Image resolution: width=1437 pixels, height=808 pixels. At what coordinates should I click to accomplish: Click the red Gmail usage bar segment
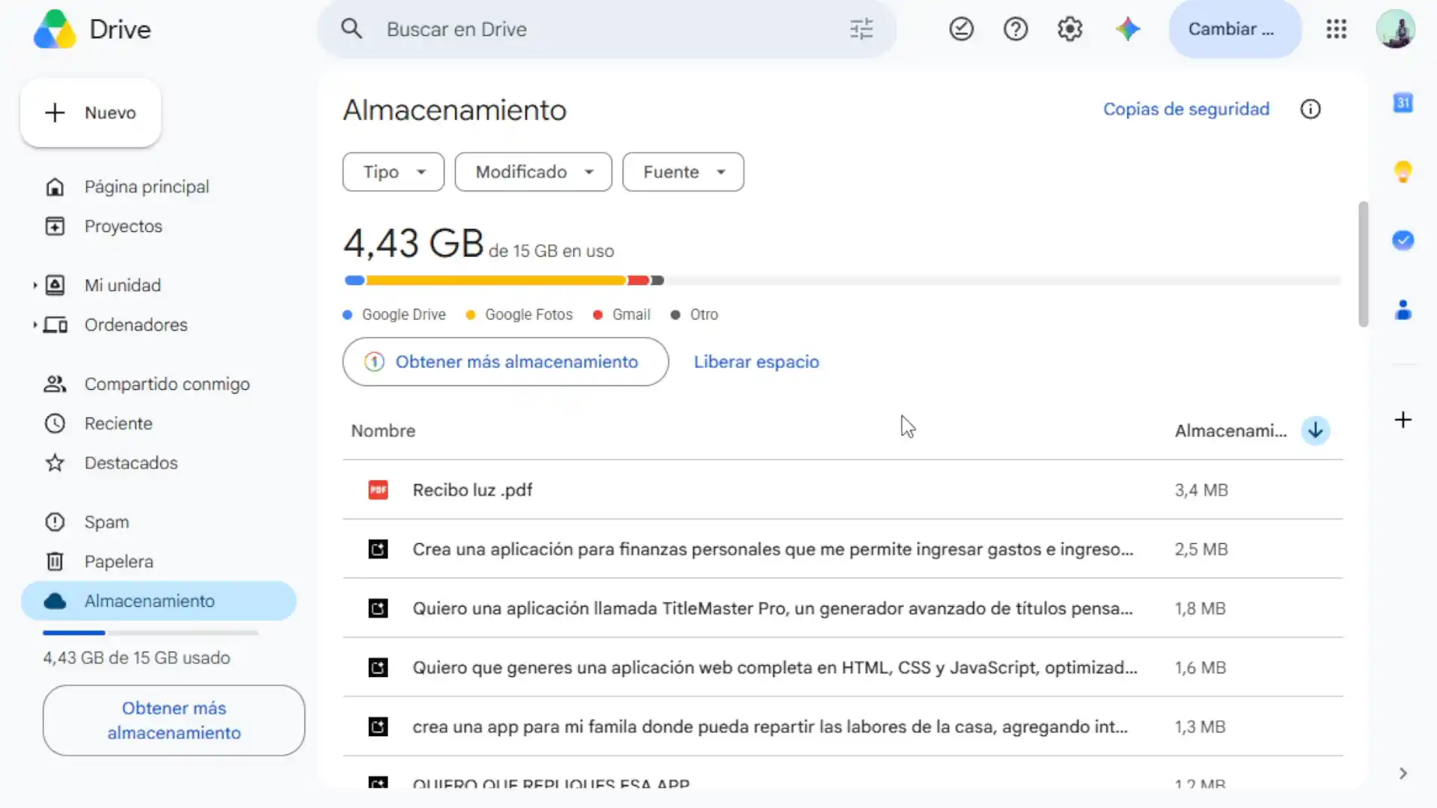pos(638,281)
